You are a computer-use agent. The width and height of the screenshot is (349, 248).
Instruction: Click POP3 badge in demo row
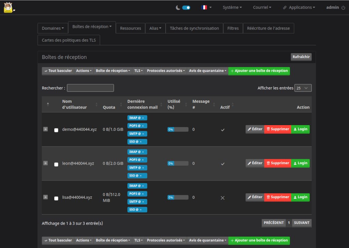click(x=137, y=126)
